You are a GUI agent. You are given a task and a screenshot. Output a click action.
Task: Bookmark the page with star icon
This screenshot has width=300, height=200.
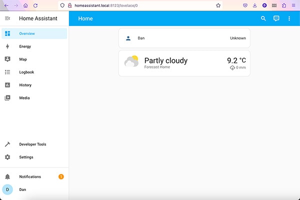pos(218,5)
